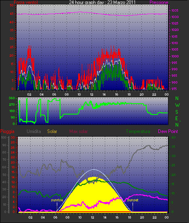Click the 1035 pressure scale value
Image resolution: width=189 pixels, height=223 pixels.
175,10
